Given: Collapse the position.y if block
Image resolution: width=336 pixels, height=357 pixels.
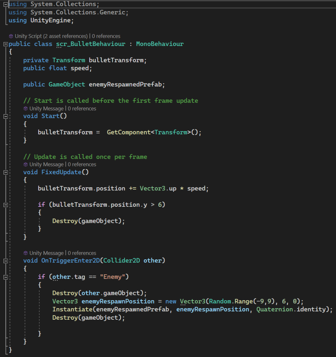Looking at the screenshot, I should 5,205.
